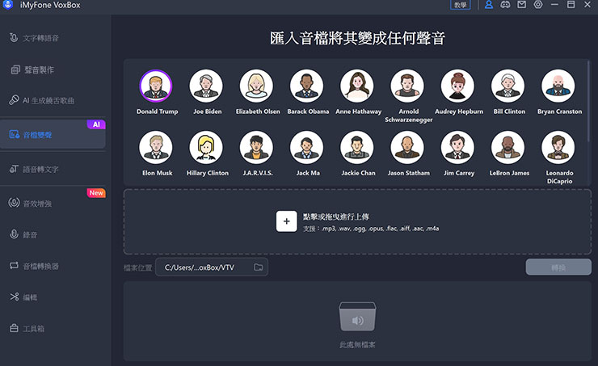The height and width of the screenshot is (366, 598).
Task: Open the Discord community icon
Action: [x=505, y=5]
